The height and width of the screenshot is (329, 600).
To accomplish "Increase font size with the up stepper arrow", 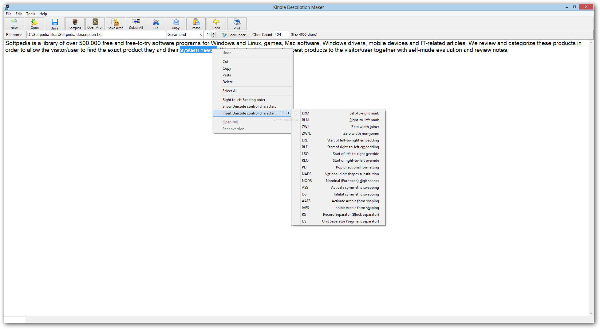I will [214, 33].
